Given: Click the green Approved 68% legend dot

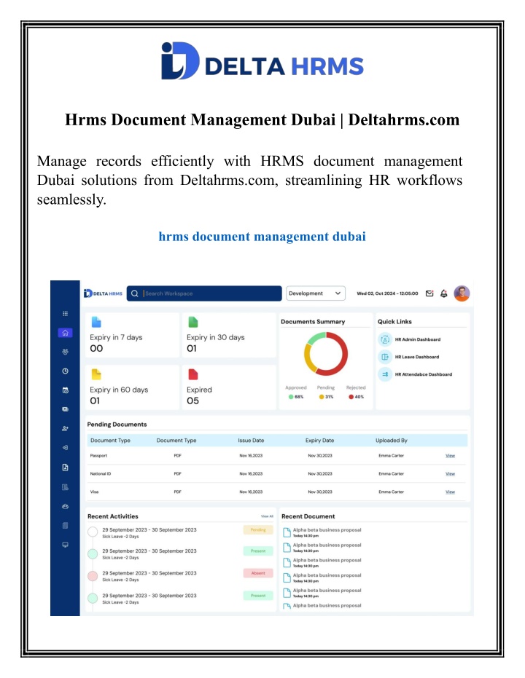Looking at the screenshot, I should click(291, 397).
